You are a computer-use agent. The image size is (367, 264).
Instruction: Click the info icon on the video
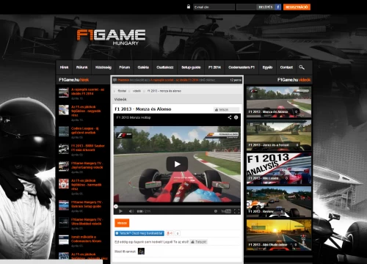pyautogui.click(x=236, y=117)
